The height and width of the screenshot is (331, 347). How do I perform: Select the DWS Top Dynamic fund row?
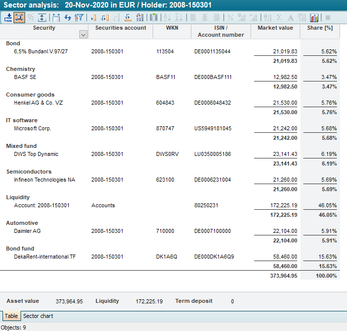[36, 154]
